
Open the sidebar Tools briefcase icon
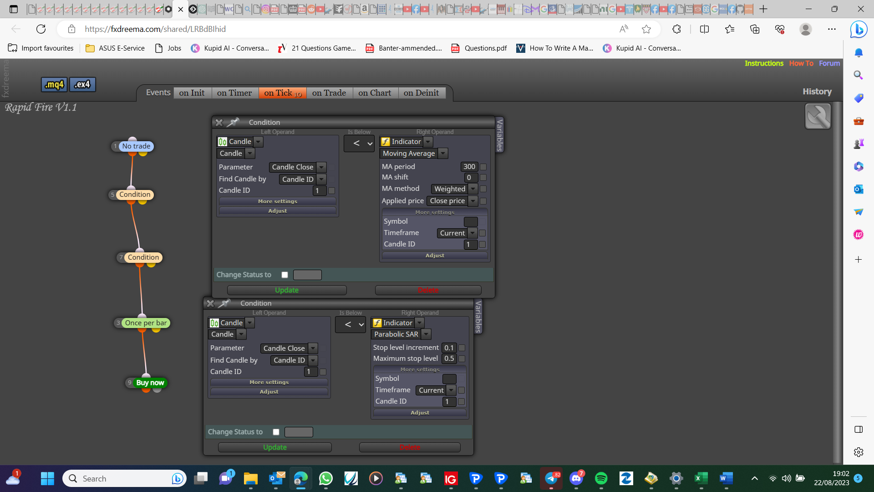pyautogui.click(x=859, y=121)
